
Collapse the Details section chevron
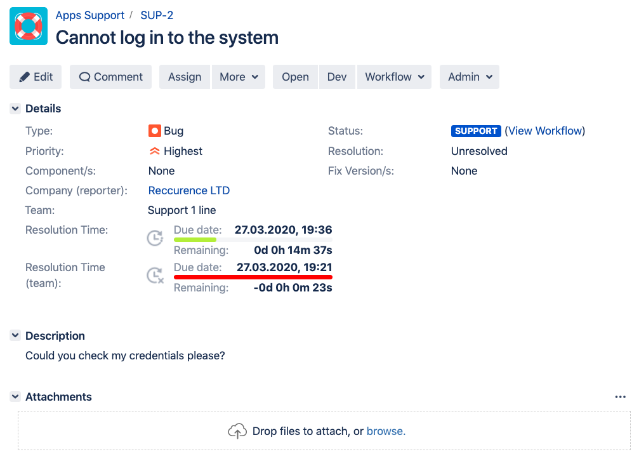(15, 109)
